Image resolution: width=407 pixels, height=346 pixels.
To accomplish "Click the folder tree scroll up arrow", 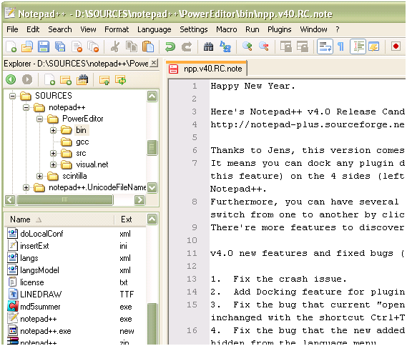I will click(x=152, y=97).
